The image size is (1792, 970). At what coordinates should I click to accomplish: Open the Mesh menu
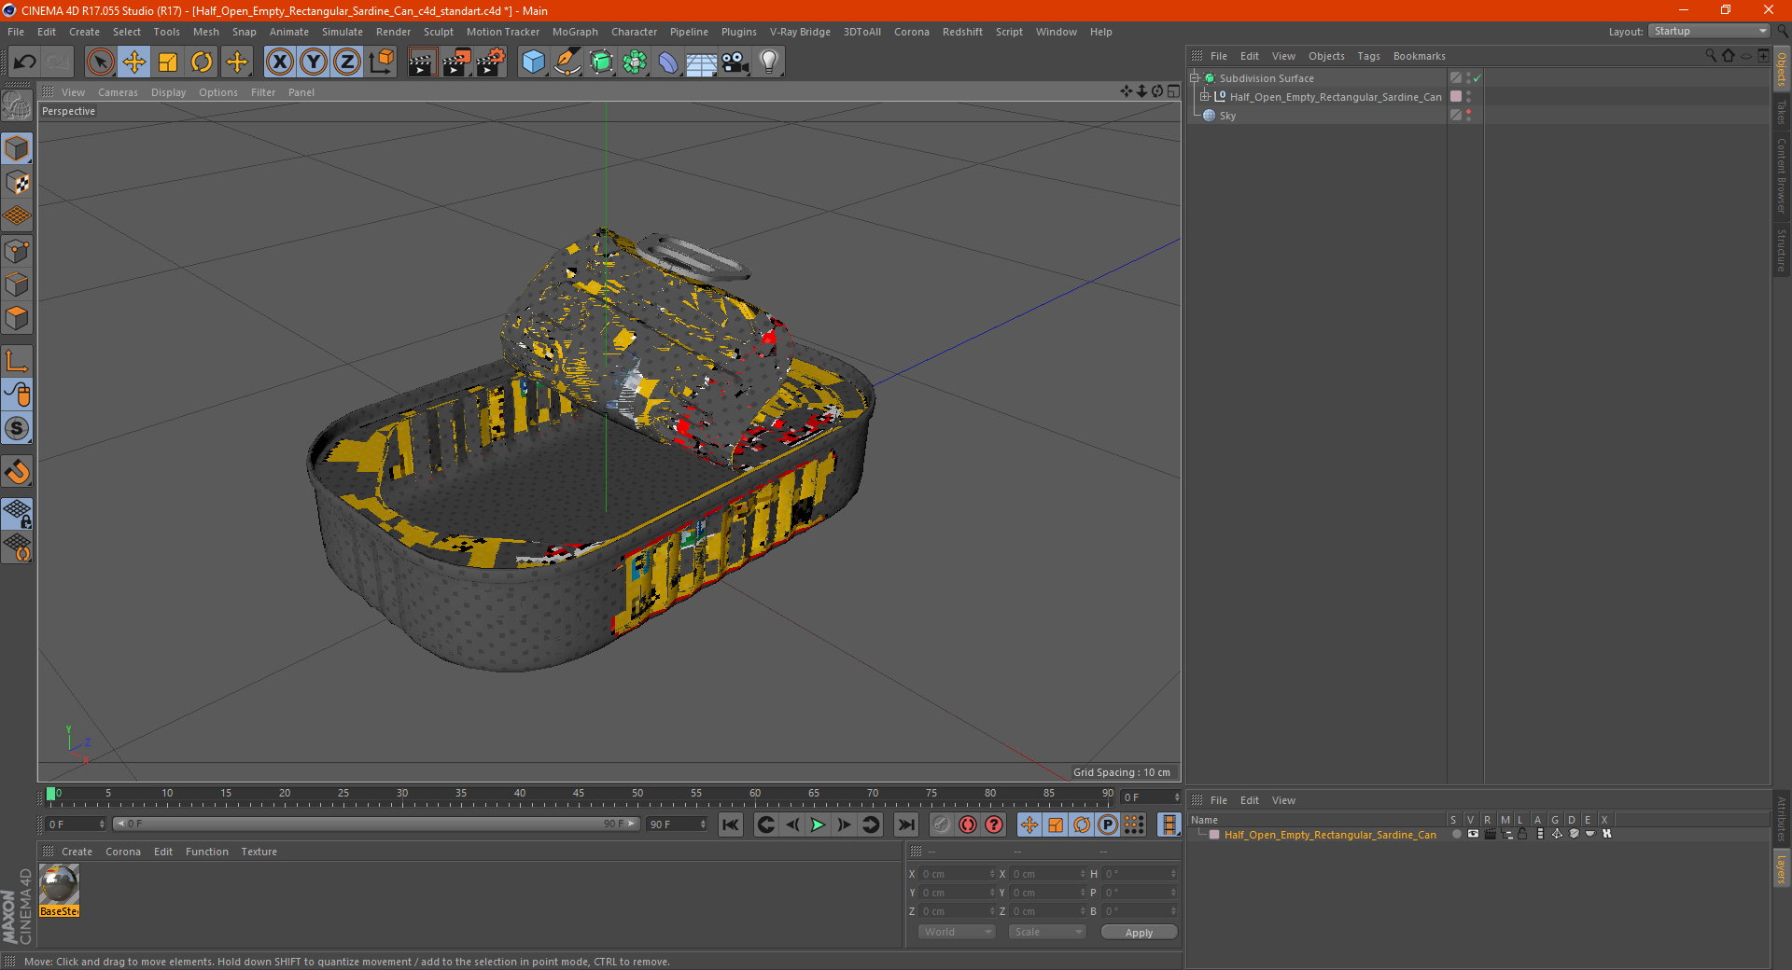(205, 32)
